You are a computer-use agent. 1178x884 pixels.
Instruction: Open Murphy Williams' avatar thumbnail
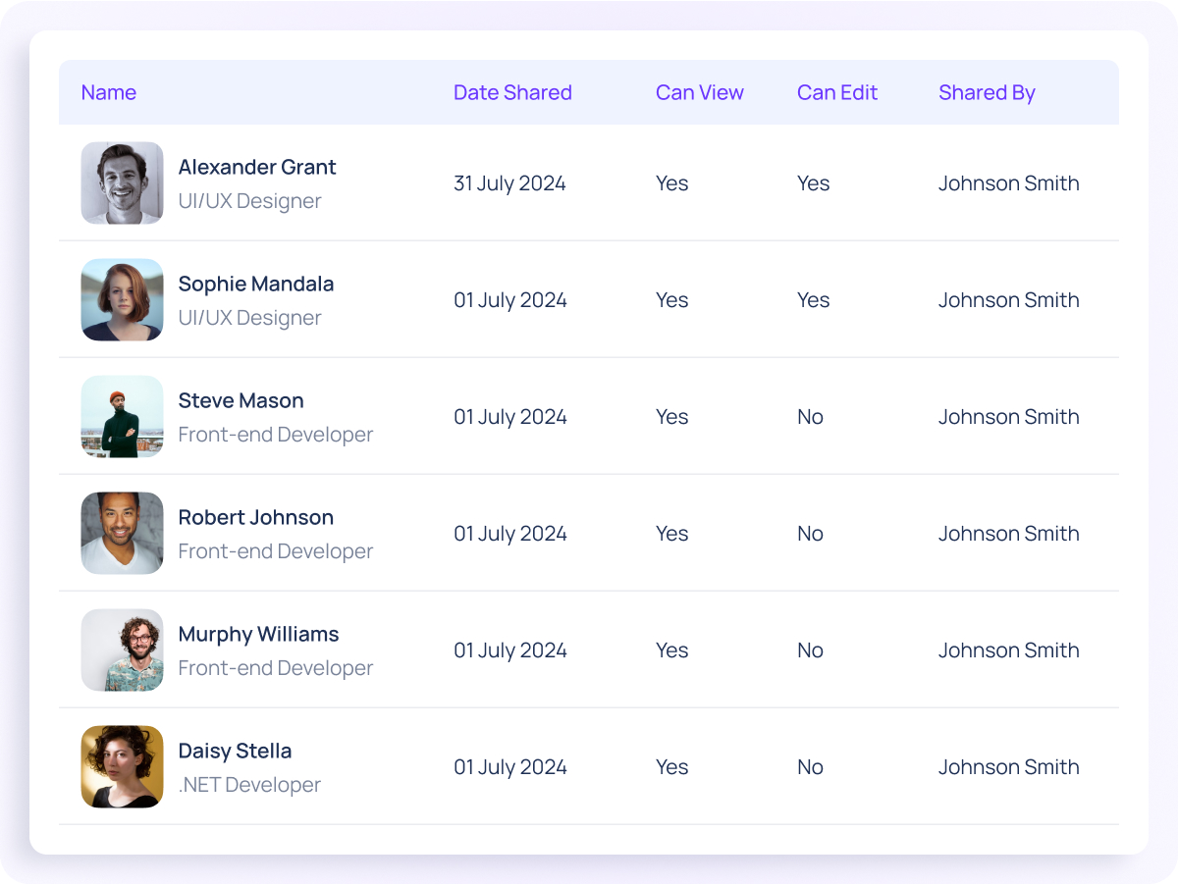[122, 650]
